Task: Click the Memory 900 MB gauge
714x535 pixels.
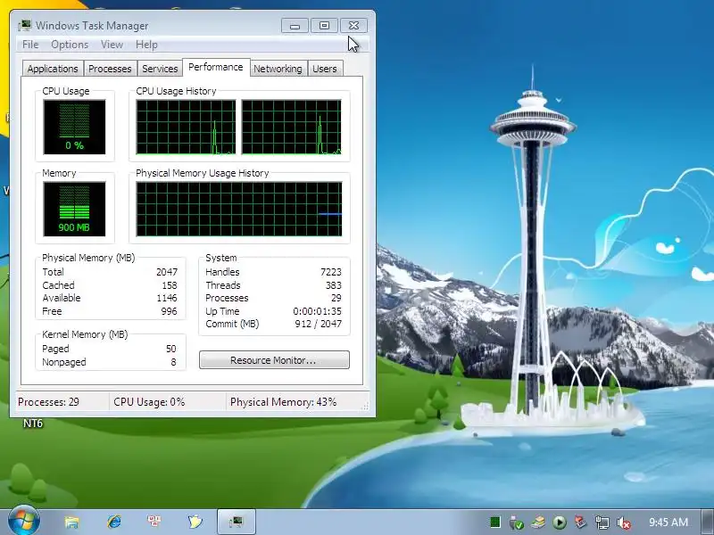Action: click(74, 209)
